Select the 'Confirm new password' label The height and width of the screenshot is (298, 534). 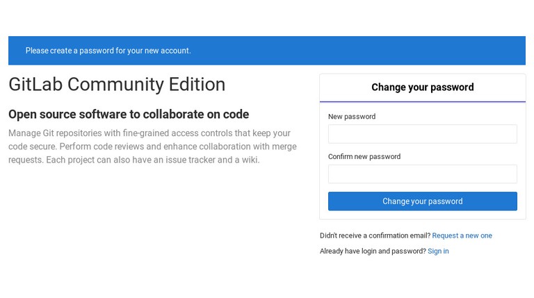tap(364, 156)
